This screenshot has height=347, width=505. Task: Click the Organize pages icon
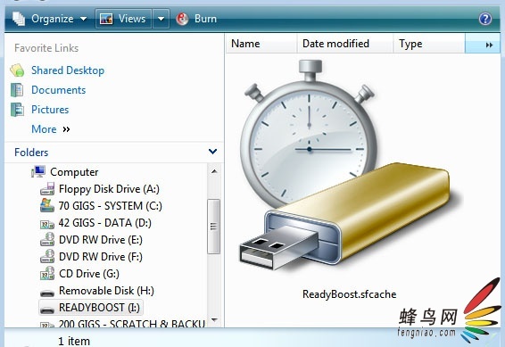[x=19, y=19]
